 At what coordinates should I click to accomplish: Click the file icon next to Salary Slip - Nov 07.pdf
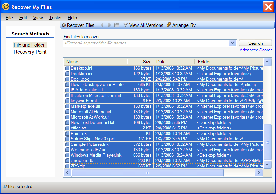tap(67, 139)
